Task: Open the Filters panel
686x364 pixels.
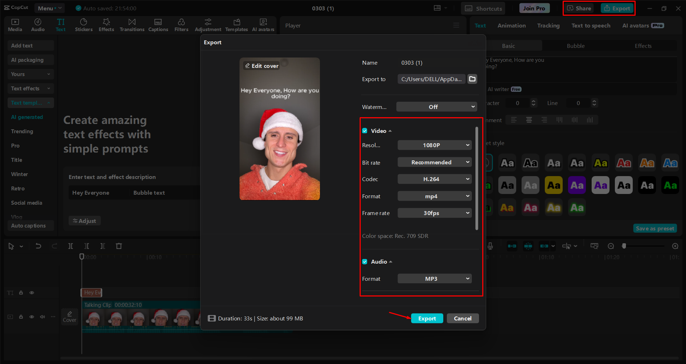Action: coord(181,25)
